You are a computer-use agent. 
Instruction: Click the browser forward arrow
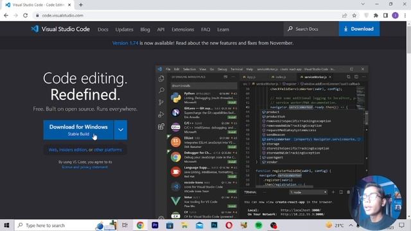click(x=15, y=15)
